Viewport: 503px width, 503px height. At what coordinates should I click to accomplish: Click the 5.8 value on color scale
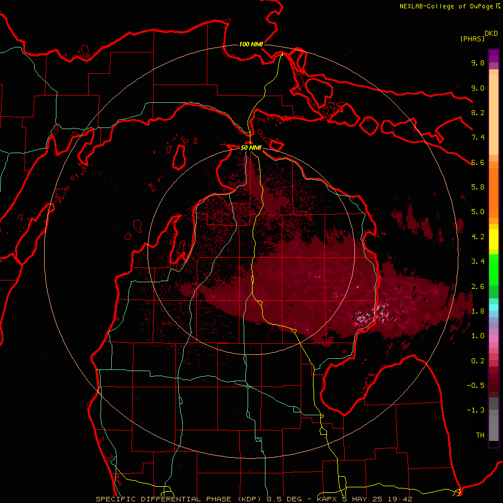pyautogui.click(x=478, y=187)
